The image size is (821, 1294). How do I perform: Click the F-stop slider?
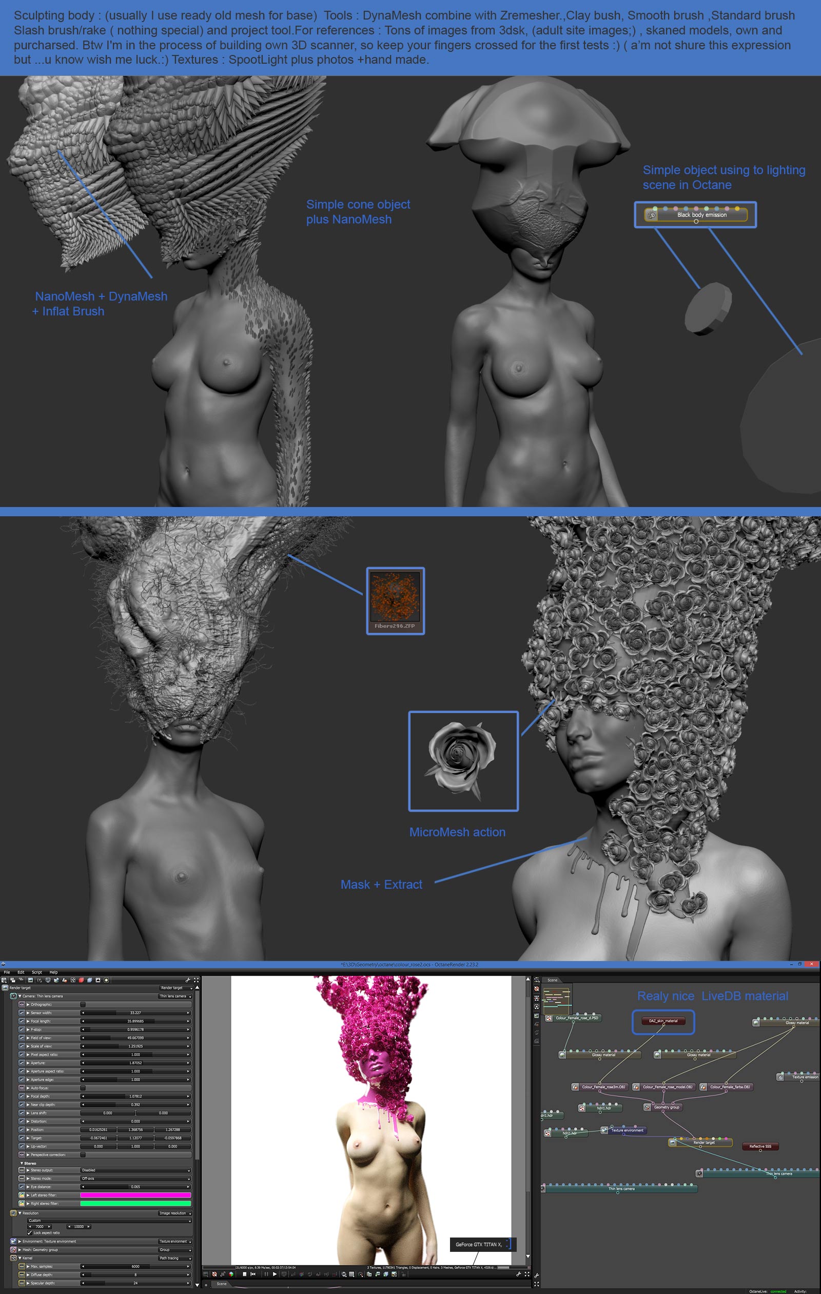point(135,1029)
